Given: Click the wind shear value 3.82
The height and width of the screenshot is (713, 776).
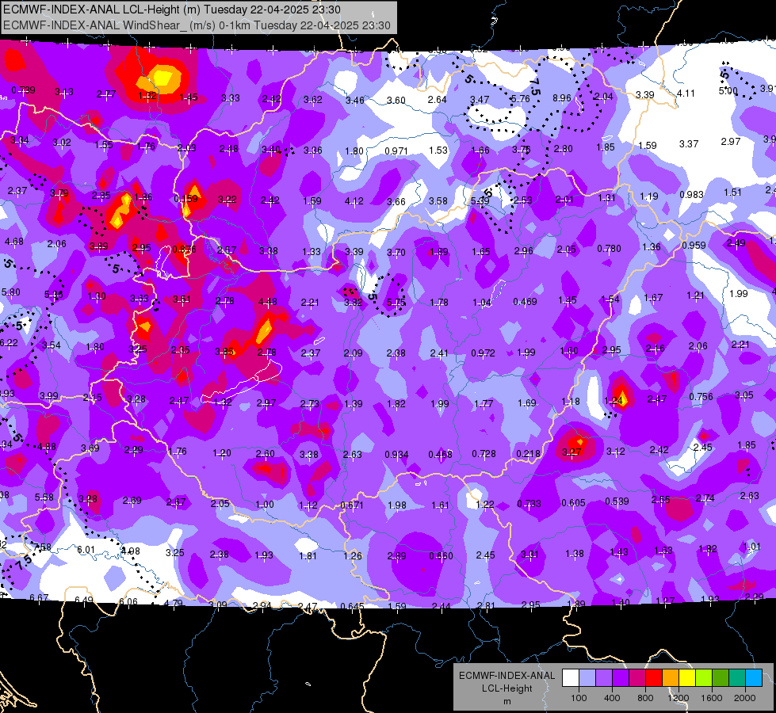Looking at the screenshot, I should point(354,302).
